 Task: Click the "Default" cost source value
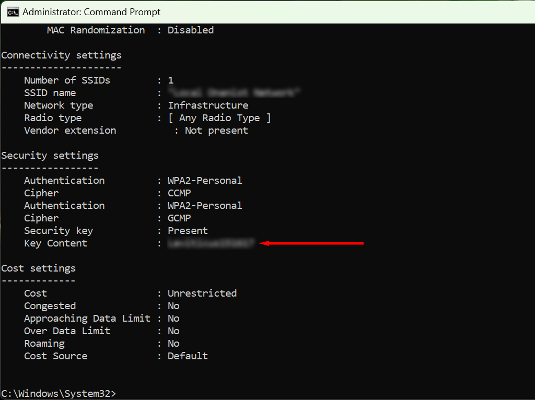point(188,356)
